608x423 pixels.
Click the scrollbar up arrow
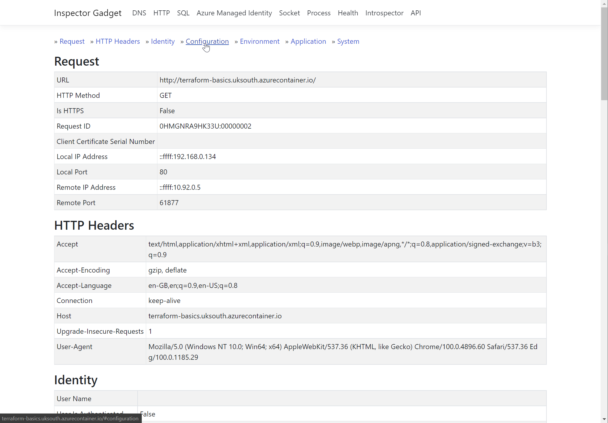(604, 3)
